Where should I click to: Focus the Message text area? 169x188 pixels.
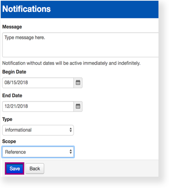pyautogui.click(x=80, y=45)
